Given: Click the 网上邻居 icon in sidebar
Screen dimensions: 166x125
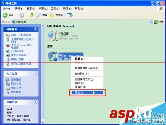Looking at the screenshot, I should pos(8,84).
